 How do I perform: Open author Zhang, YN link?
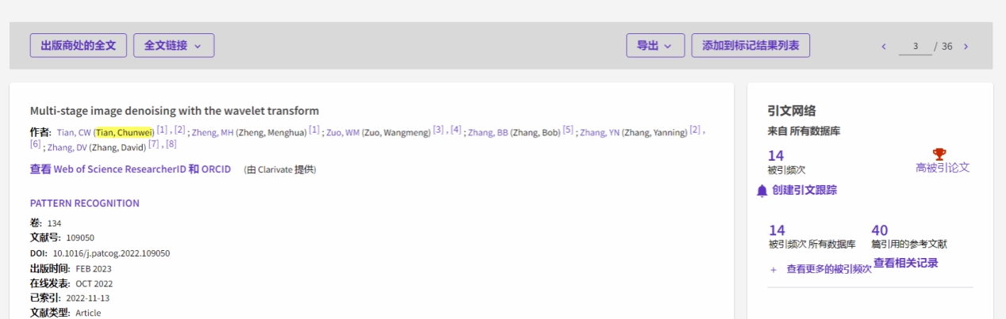click(x=599, y=133)
